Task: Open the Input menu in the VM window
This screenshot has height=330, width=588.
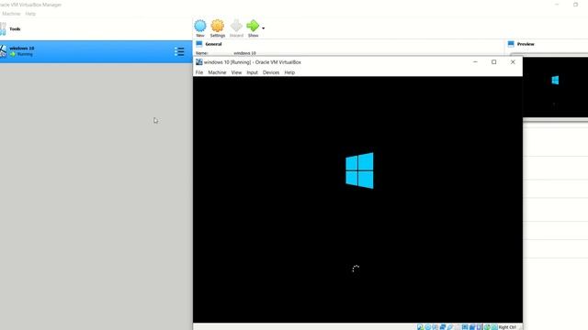Action: coord(252,72)
